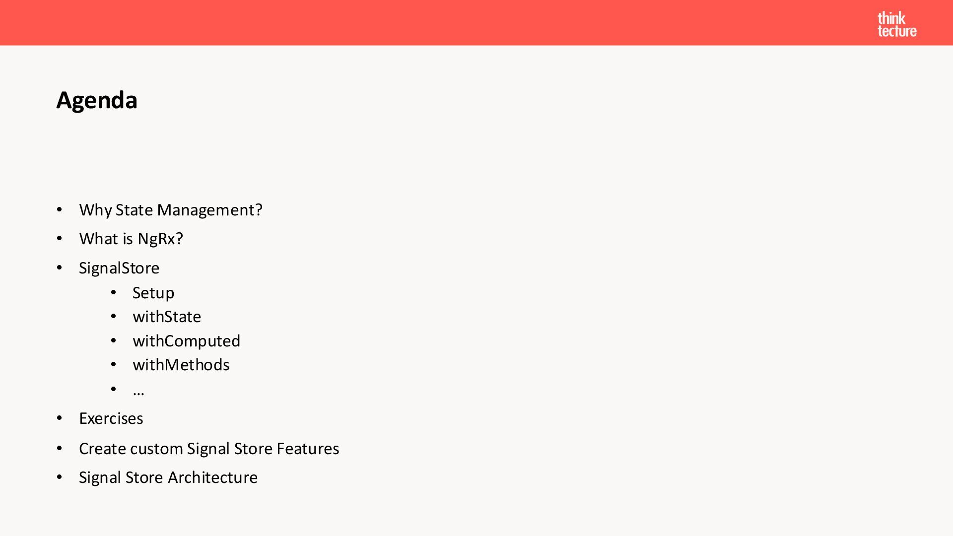The image size is (953, 536).
Task: Click "What is NgRx?" agenda item
Action: pos(131,239)
